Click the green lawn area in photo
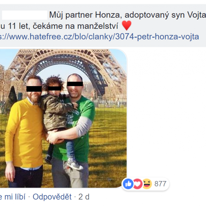This screenshot has width=206, height=206. [x=109, y=145]
